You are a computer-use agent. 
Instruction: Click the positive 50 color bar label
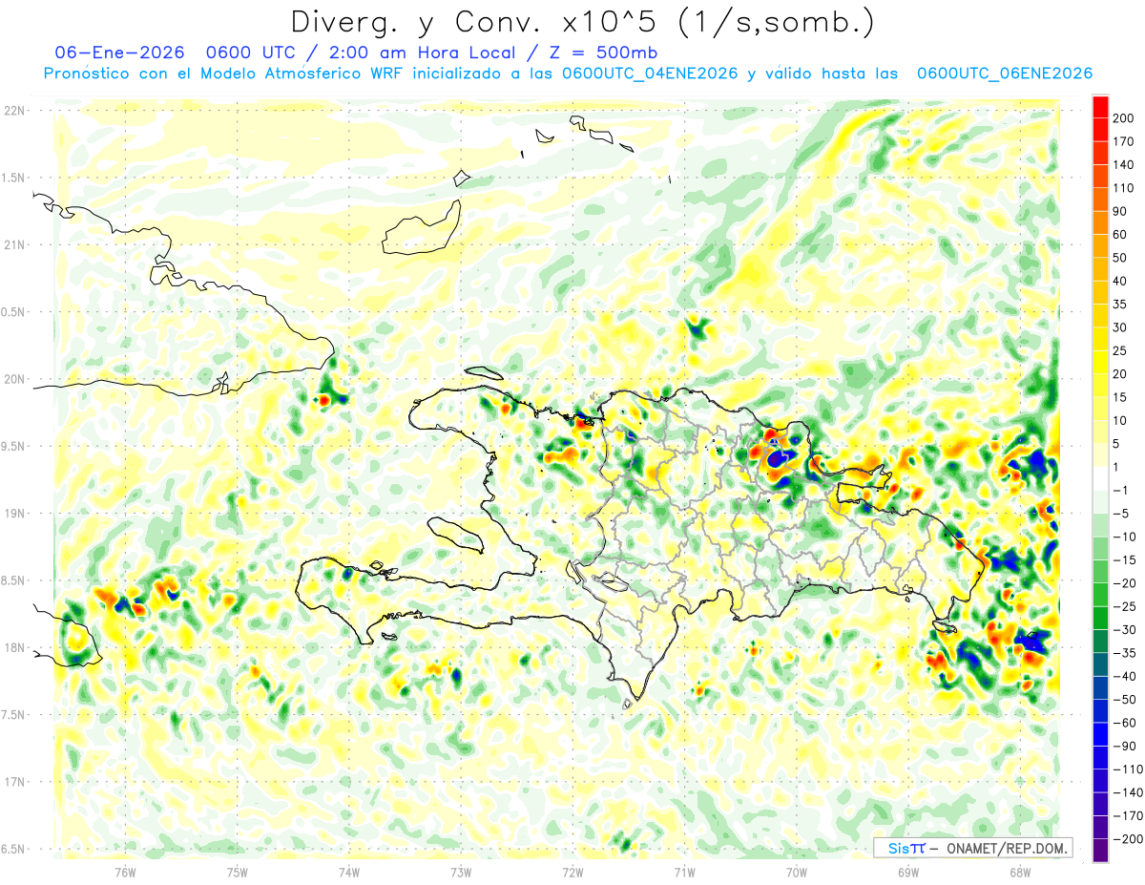(x=1120, y=258)
